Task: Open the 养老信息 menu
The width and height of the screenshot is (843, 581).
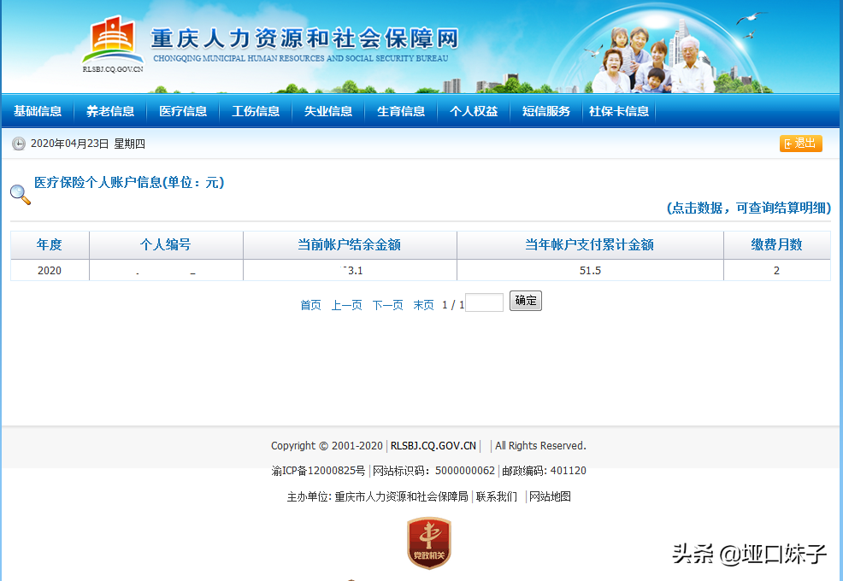Action: pyautogui.click(x=110, y=111)
